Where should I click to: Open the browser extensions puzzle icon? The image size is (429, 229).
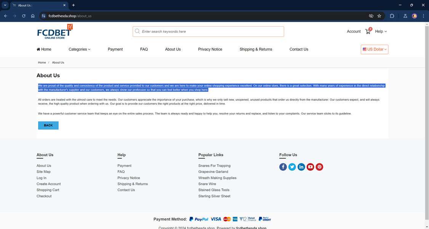pos(392,16)
